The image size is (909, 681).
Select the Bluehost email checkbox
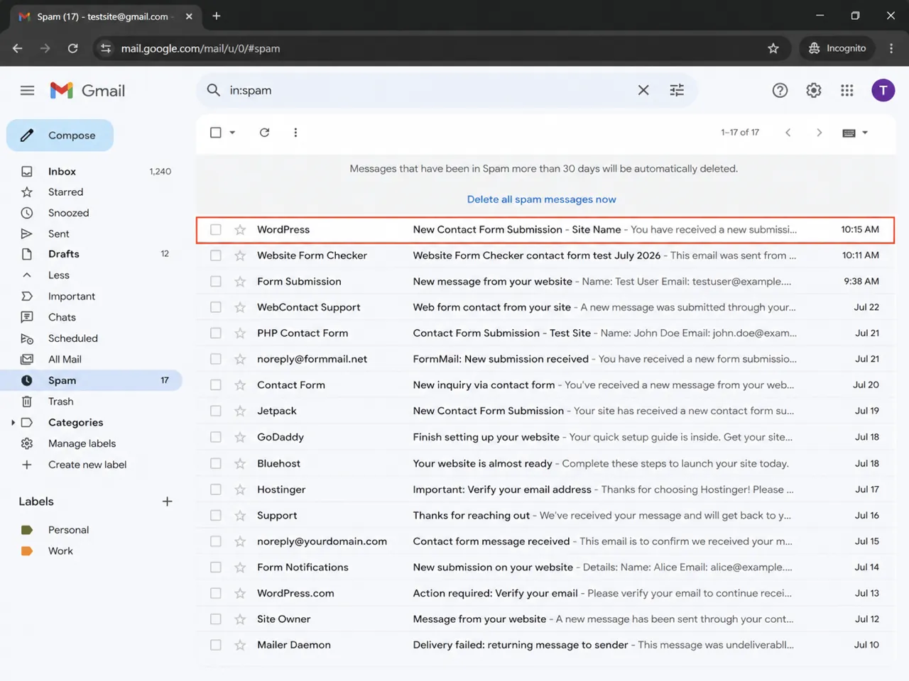coord(216,463)
